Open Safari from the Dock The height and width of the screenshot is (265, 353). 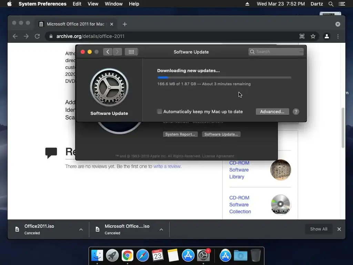coord(142,256)
